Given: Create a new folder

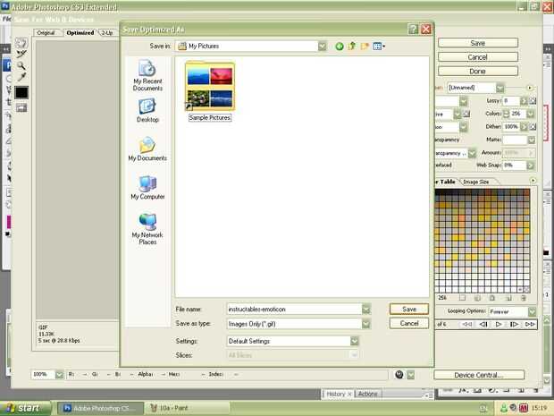Looking at the screenshot, I should tap(365, 46).
